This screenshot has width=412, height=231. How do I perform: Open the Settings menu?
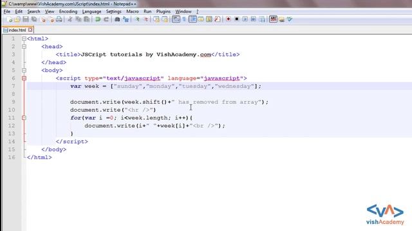tap(113, 12)
